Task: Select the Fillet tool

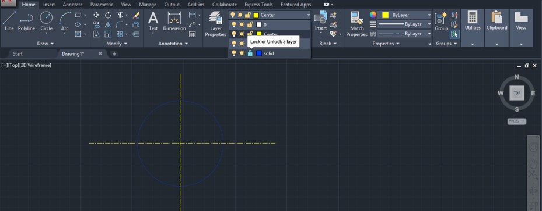Action: [x=120, y=24]
